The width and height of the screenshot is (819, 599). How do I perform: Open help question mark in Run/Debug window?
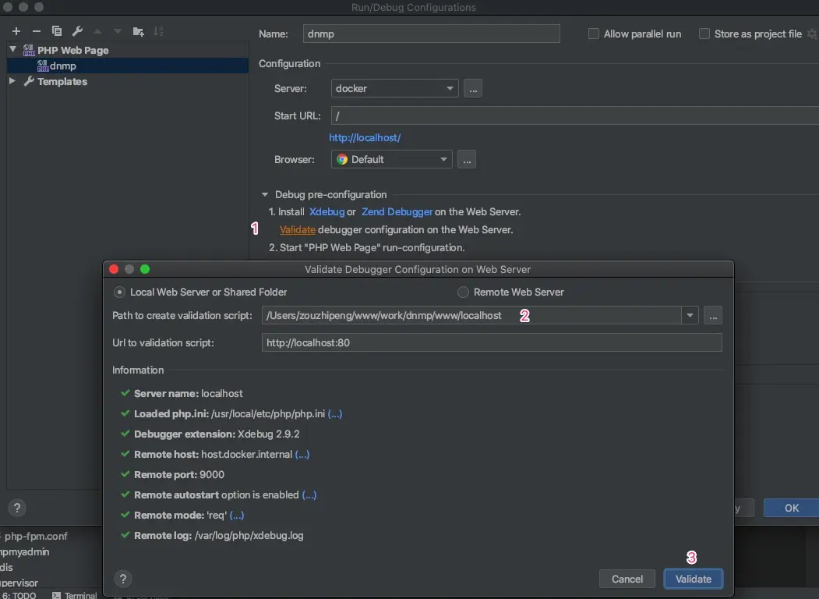pyautogui.click(x=16, y=508)
